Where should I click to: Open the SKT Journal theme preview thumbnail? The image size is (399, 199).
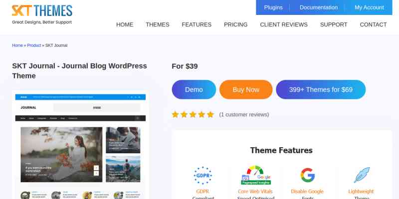point(80,144)
